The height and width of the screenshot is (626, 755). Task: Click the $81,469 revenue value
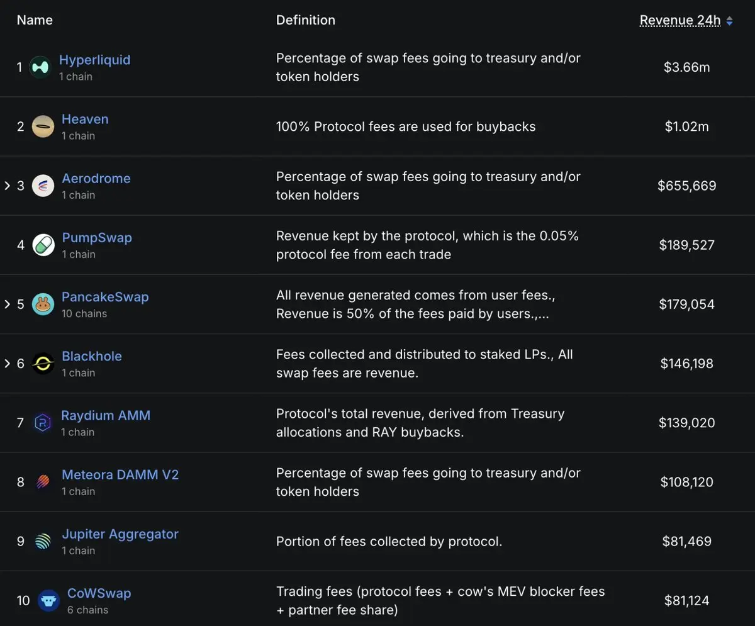pos(687,541)
